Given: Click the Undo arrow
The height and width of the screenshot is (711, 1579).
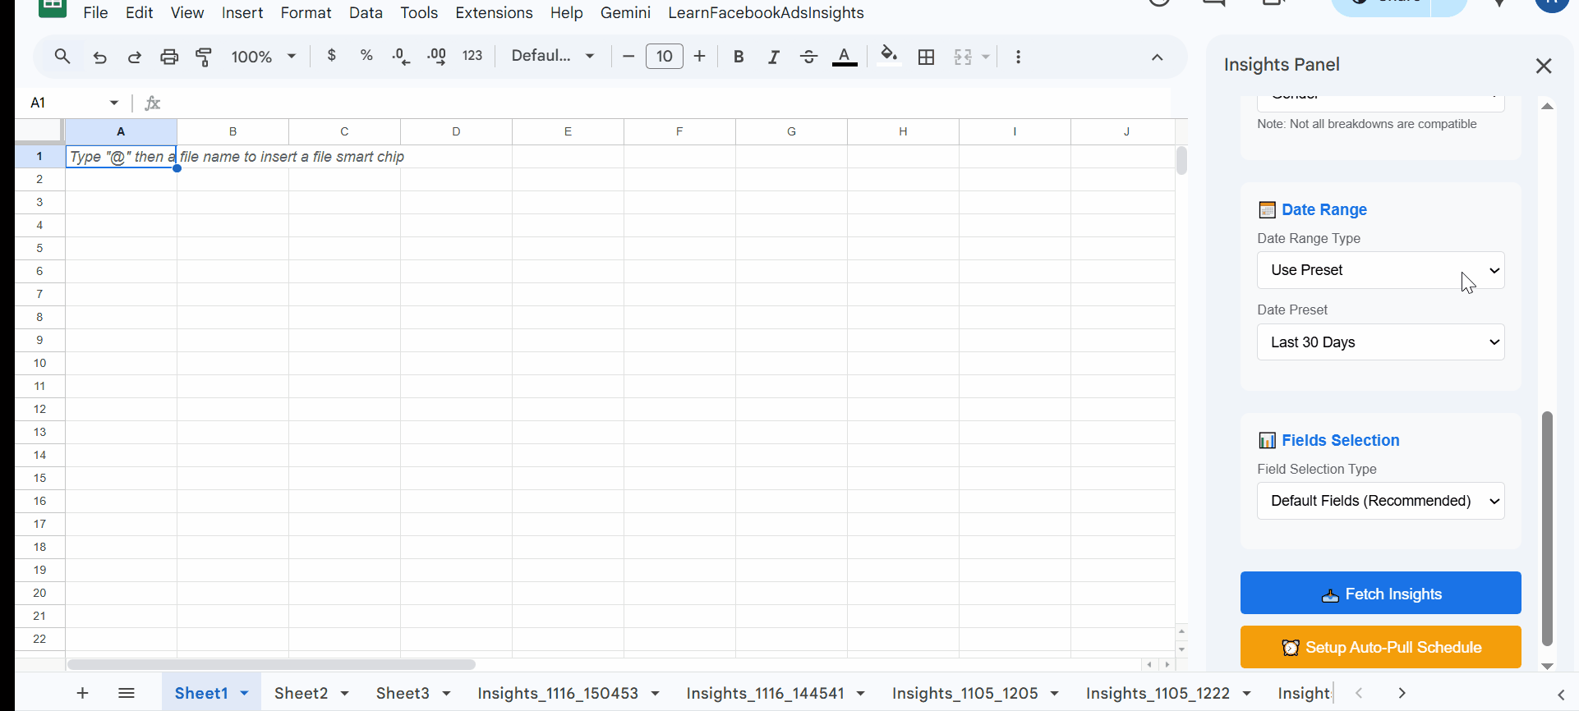Looking at the screenshot, I should (100, 57).
